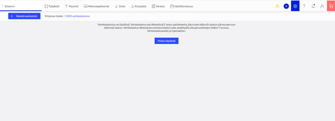Open the red shopping cart icon
Viewport: 335px width, 121px height.
click(x=331, y=6)
